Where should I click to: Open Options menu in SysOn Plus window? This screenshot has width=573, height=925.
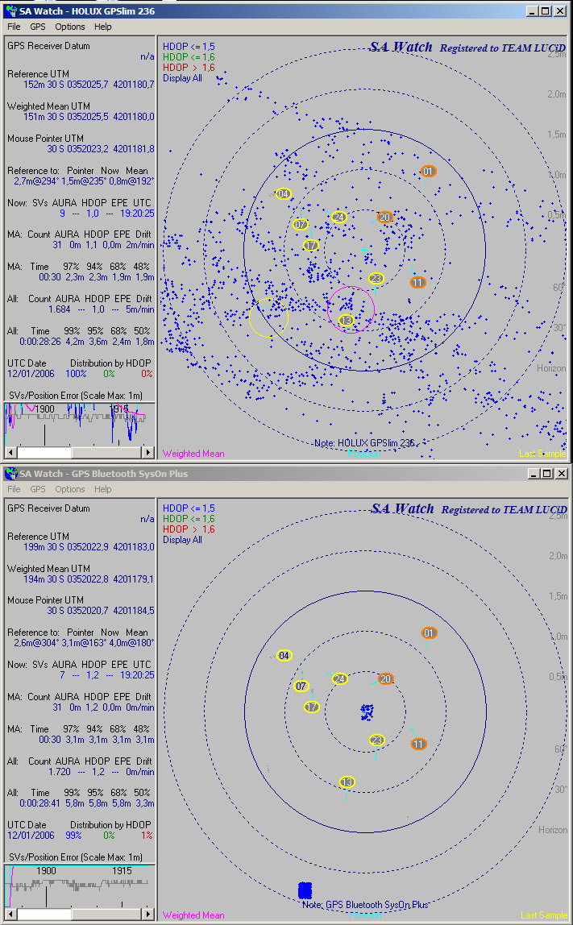coord(69,489)
